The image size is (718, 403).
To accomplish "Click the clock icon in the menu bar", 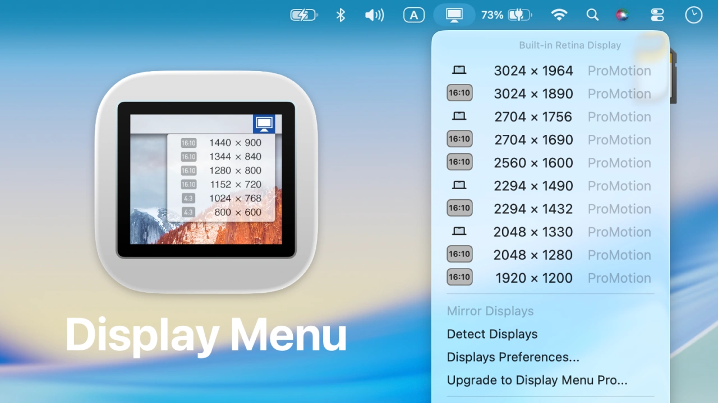I will [x=694, y=15].
